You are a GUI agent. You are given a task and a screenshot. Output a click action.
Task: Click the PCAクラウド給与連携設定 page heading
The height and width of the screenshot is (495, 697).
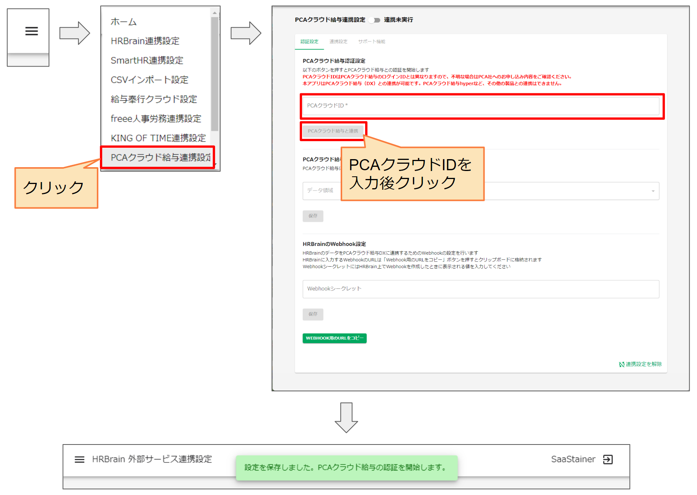(x=330, y=20)
